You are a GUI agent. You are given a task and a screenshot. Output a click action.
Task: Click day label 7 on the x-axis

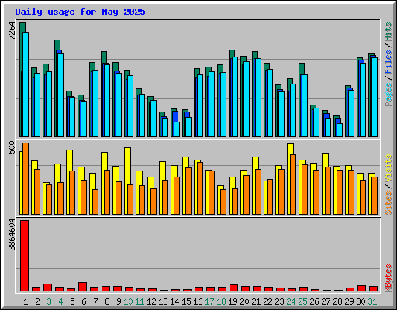[x=95, y=301]
